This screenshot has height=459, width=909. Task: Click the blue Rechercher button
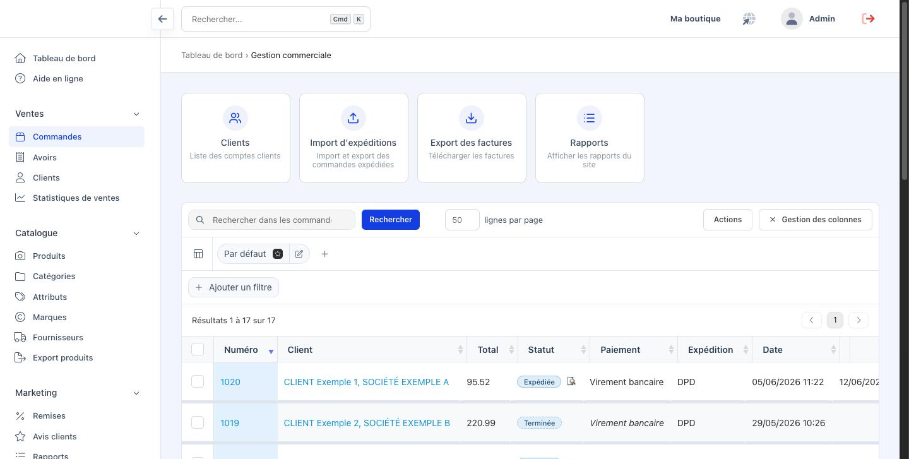click(x=391, y=220)
